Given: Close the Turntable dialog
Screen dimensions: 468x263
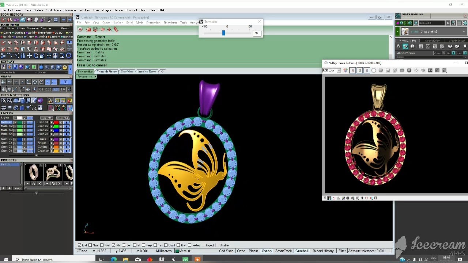Looking at the screenshot, I should pyautogui.click(x=259, y=22).
